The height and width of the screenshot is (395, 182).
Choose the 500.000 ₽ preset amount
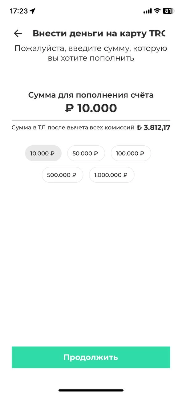[x=63, y=175]
